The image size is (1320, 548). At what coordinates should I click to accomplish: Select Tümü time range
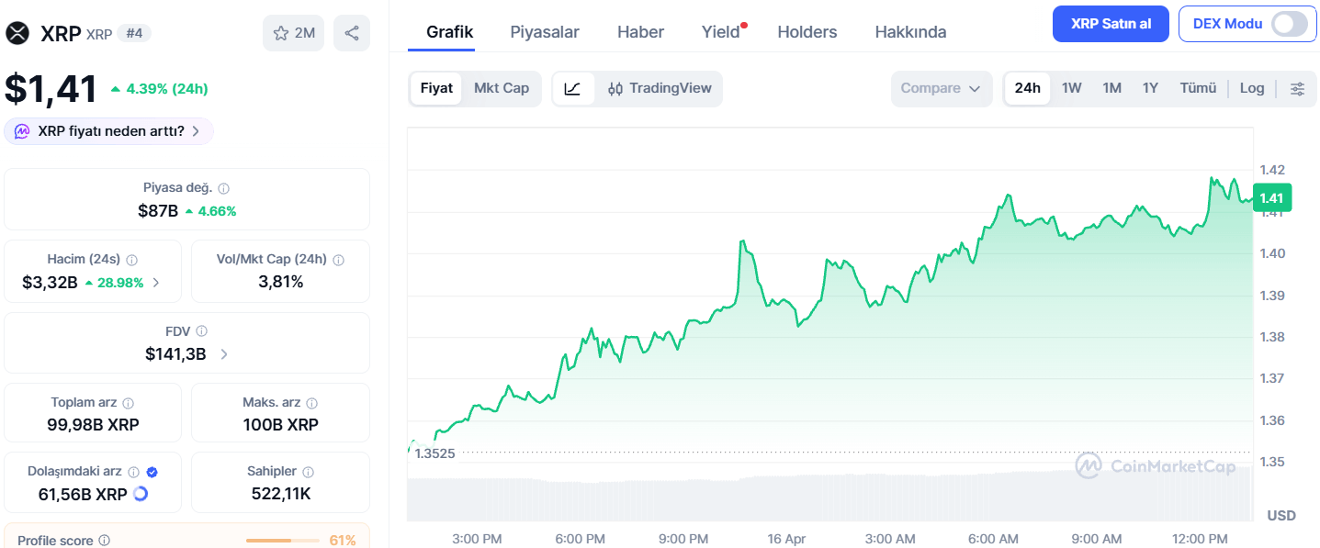(x=1198, y=88)
